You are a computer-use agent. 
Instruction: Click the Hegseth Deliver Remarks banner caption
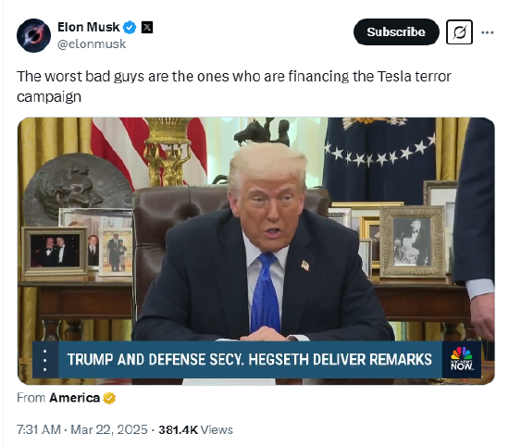point(249,360)
